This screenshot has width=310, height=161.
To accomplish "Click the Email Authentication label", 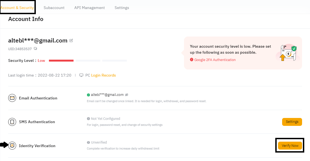I will tap(38, 98).
